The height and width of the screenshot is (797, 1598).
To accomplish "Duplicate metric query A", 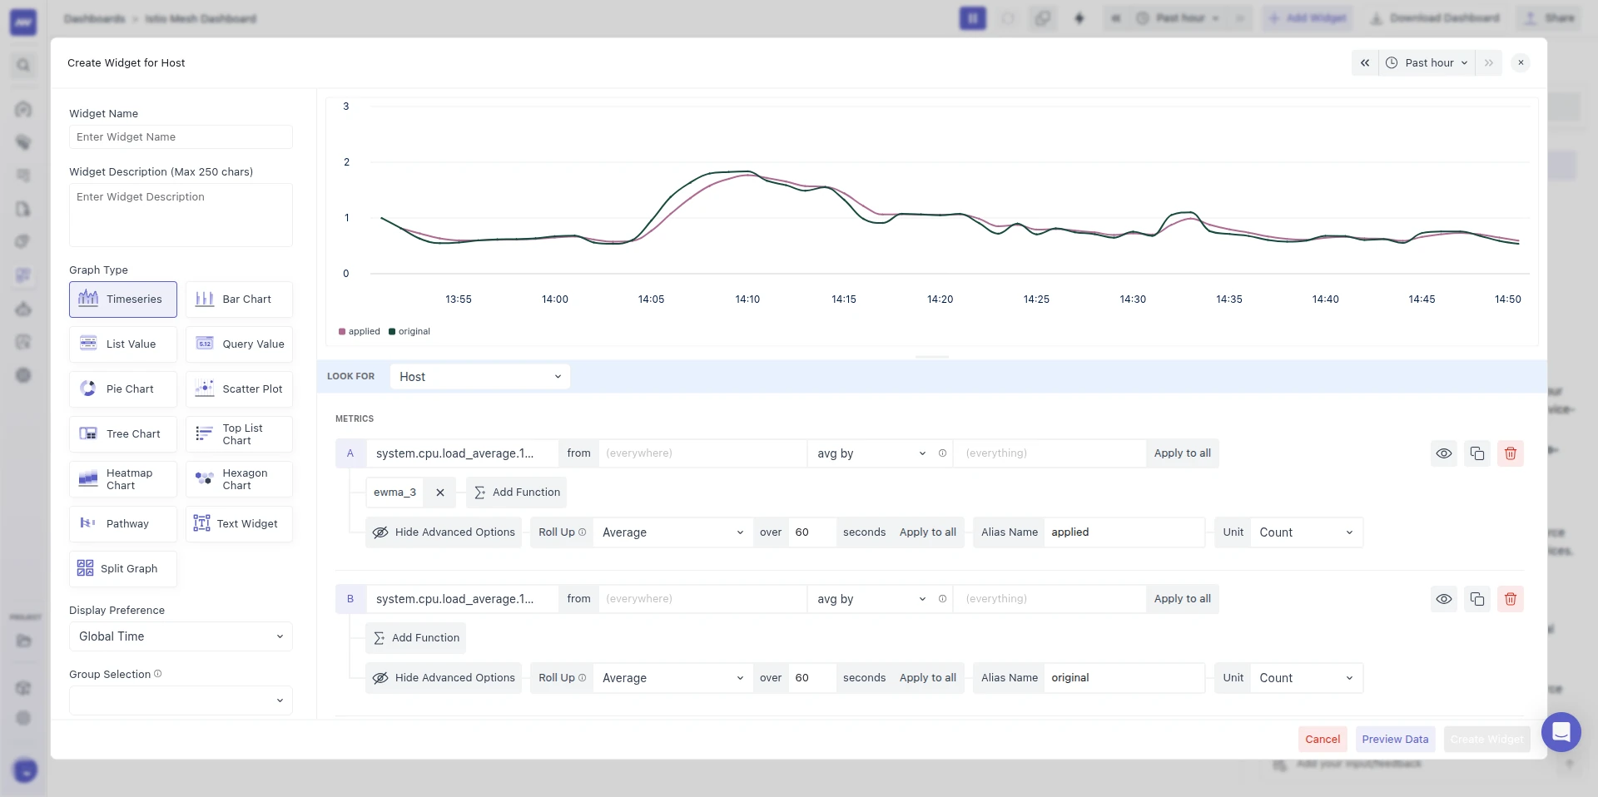I will pos(1477,453).
